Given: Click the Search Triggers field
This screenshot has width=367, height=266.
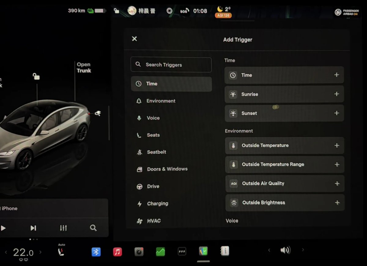Looking at the screenshot, I should (x=171, y=65).
